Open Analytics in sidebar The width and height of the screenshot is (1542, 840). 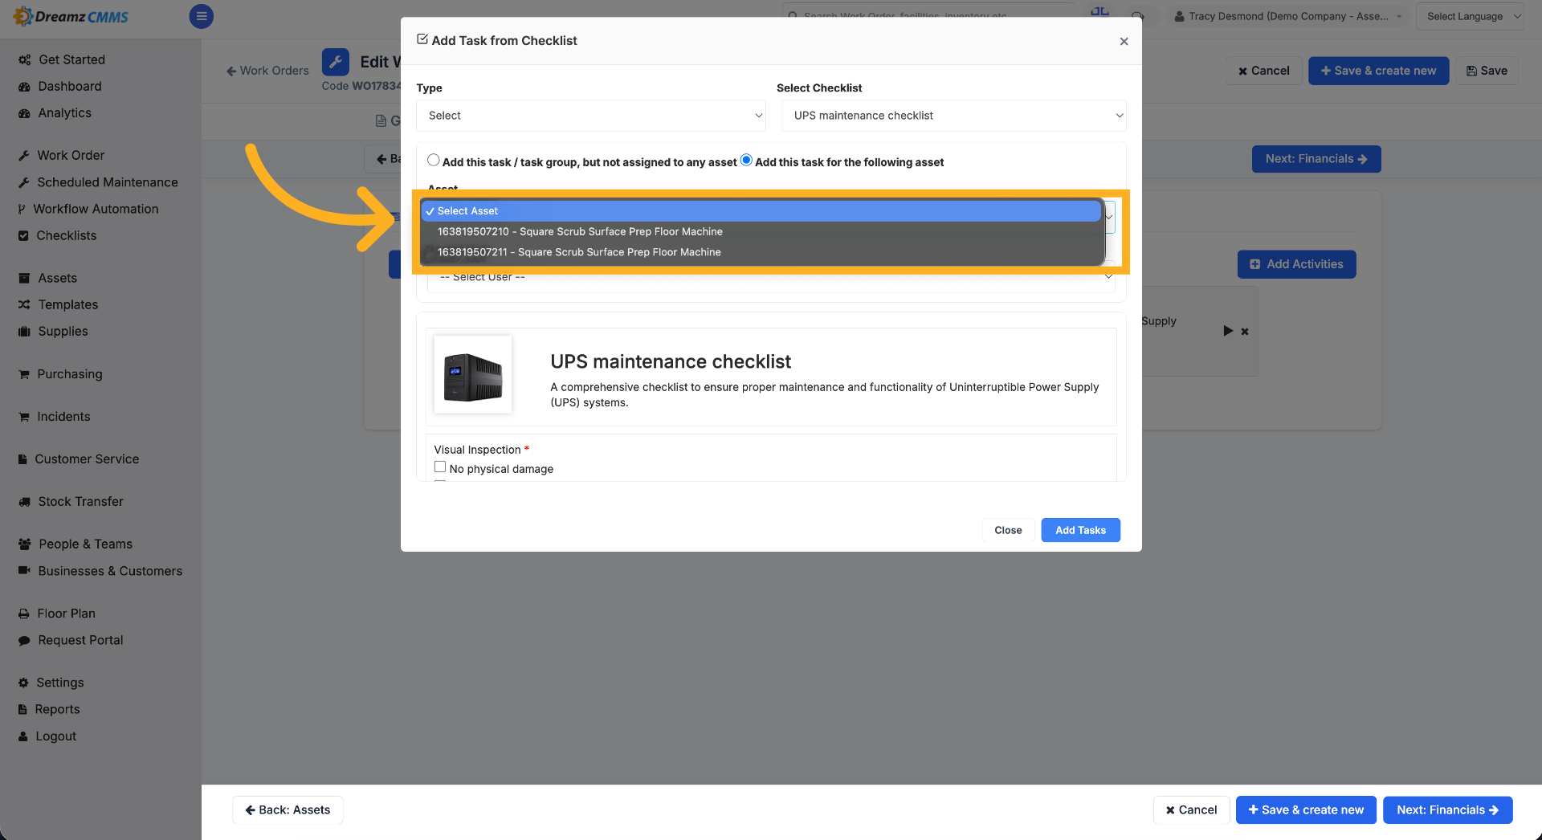[x=64, y=112]
